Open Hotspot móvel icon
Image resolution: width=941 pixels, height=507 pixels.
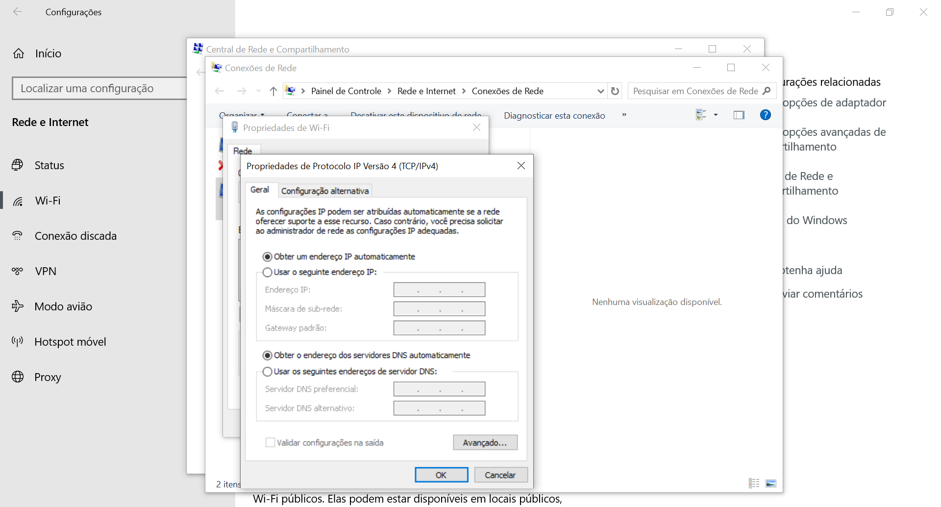point(18,342)
